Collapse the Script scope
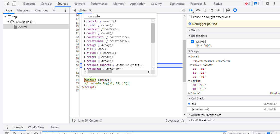The width and height of the screenshot is (280, 134). [x=189, y=81]
